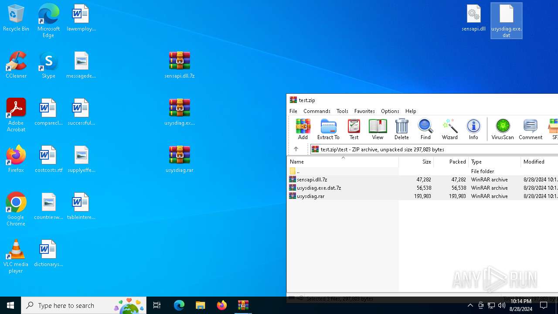The image size is (558, 314).
Task: Select usysdiag.rar archive on desktop
Action: [180, 160]
